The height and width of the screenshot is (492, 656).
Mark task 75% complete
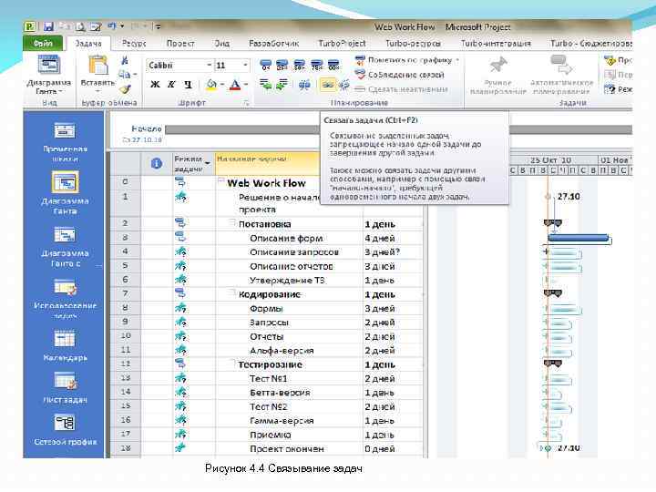(317, 65)
